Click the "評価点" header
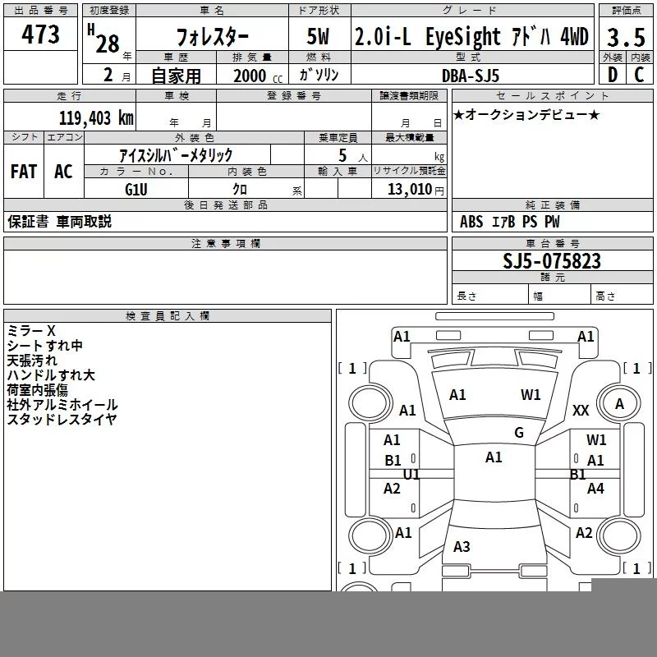657x657 pixels. 626,11
